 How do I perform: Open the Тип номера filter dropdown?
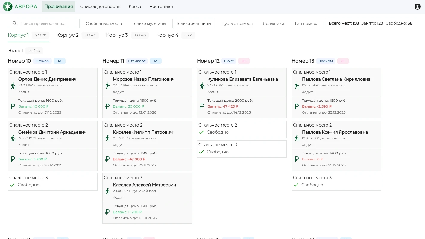tap(306, 23)
